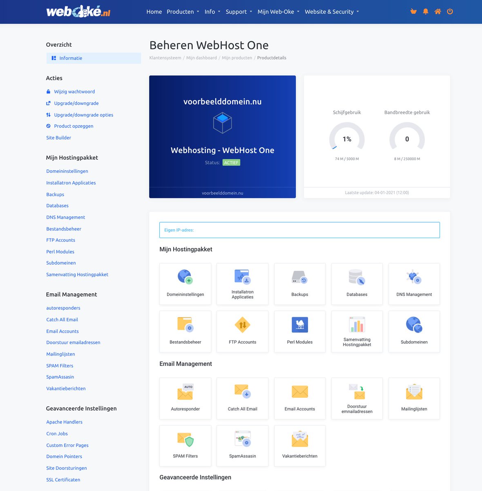Click the Schijfgebruik usage gauge
This screenshot has width=482, height=491.
tap(347, 139)
